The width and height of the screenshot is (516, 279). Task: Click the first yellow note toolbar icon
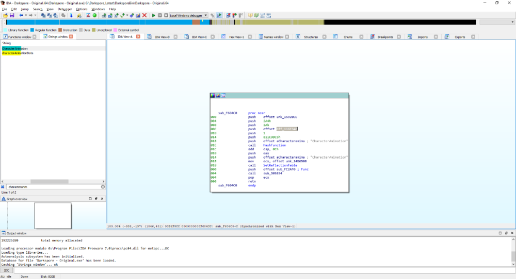pos(250,15)
